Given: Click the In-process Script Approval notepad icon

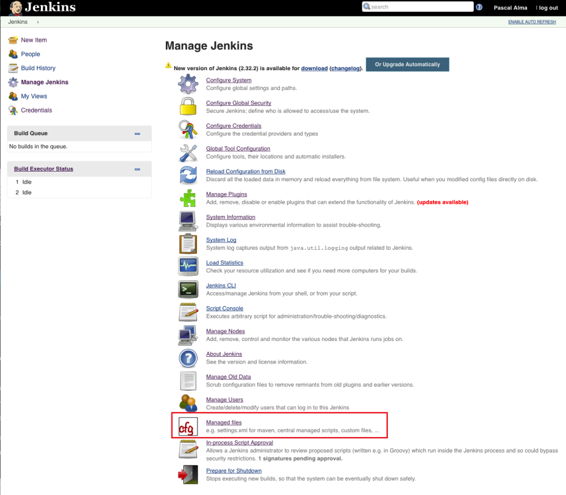Looking at the screenshot, I should 188,449.
